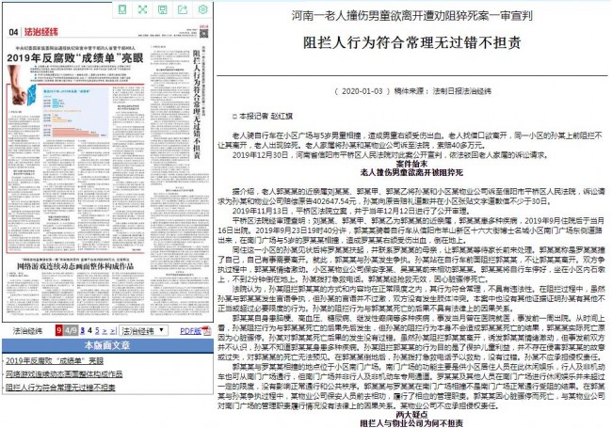Open article link 阻拦人行为符合常理无过错不担责

click(x=60, y=387)
